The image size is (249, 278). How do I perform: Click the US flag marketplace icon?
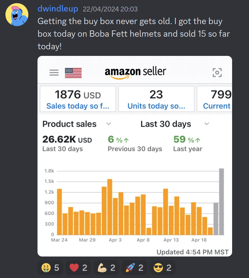[73, 73]
